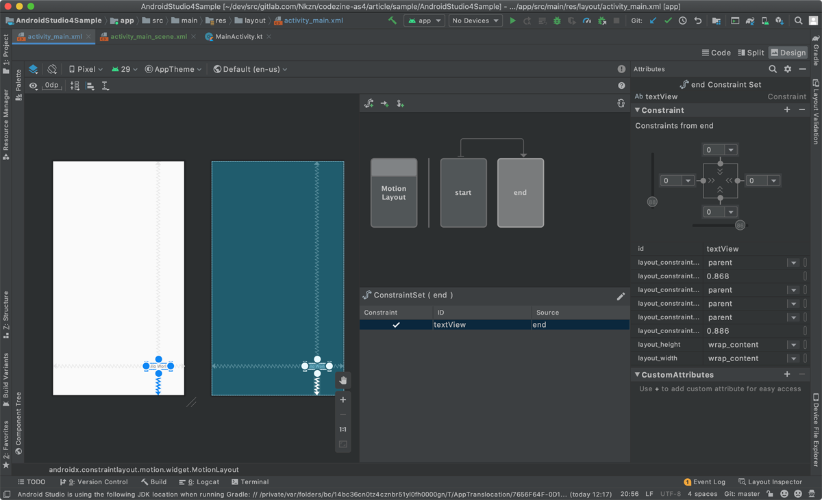Click the Git update project arrow

(653, 21)
